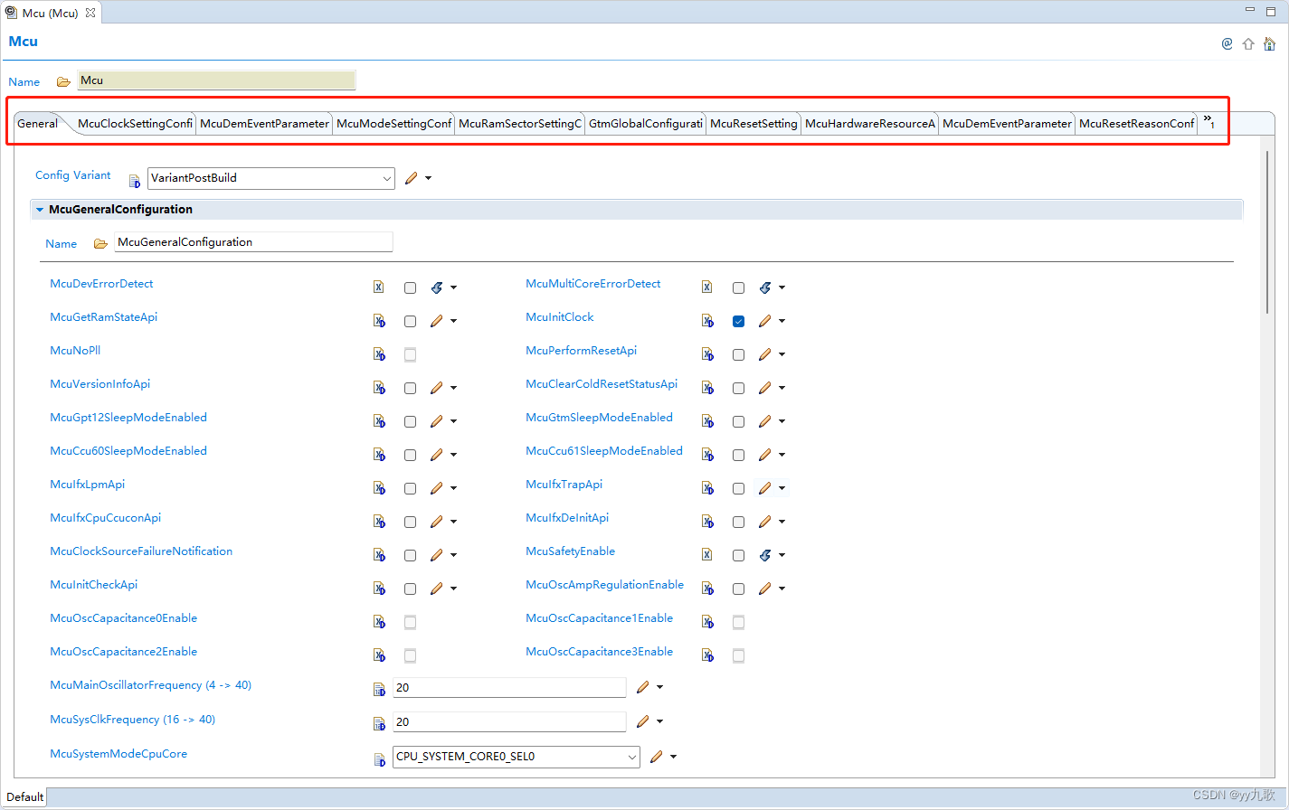Viewport: 1289px width, 810px height.
Task: Click the calculated-value icon beside McuMultiCoreErrorDetect
Action: (x=764, y=287)
